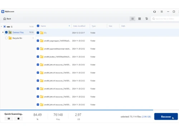Click the date 2024-12-23 23:17
The image size is (179, 134).
click(78, 33)
